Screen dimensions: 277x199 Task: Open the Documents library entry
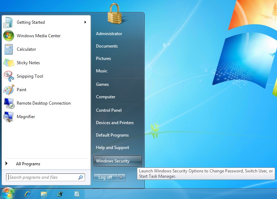click(x=107, y=46)
